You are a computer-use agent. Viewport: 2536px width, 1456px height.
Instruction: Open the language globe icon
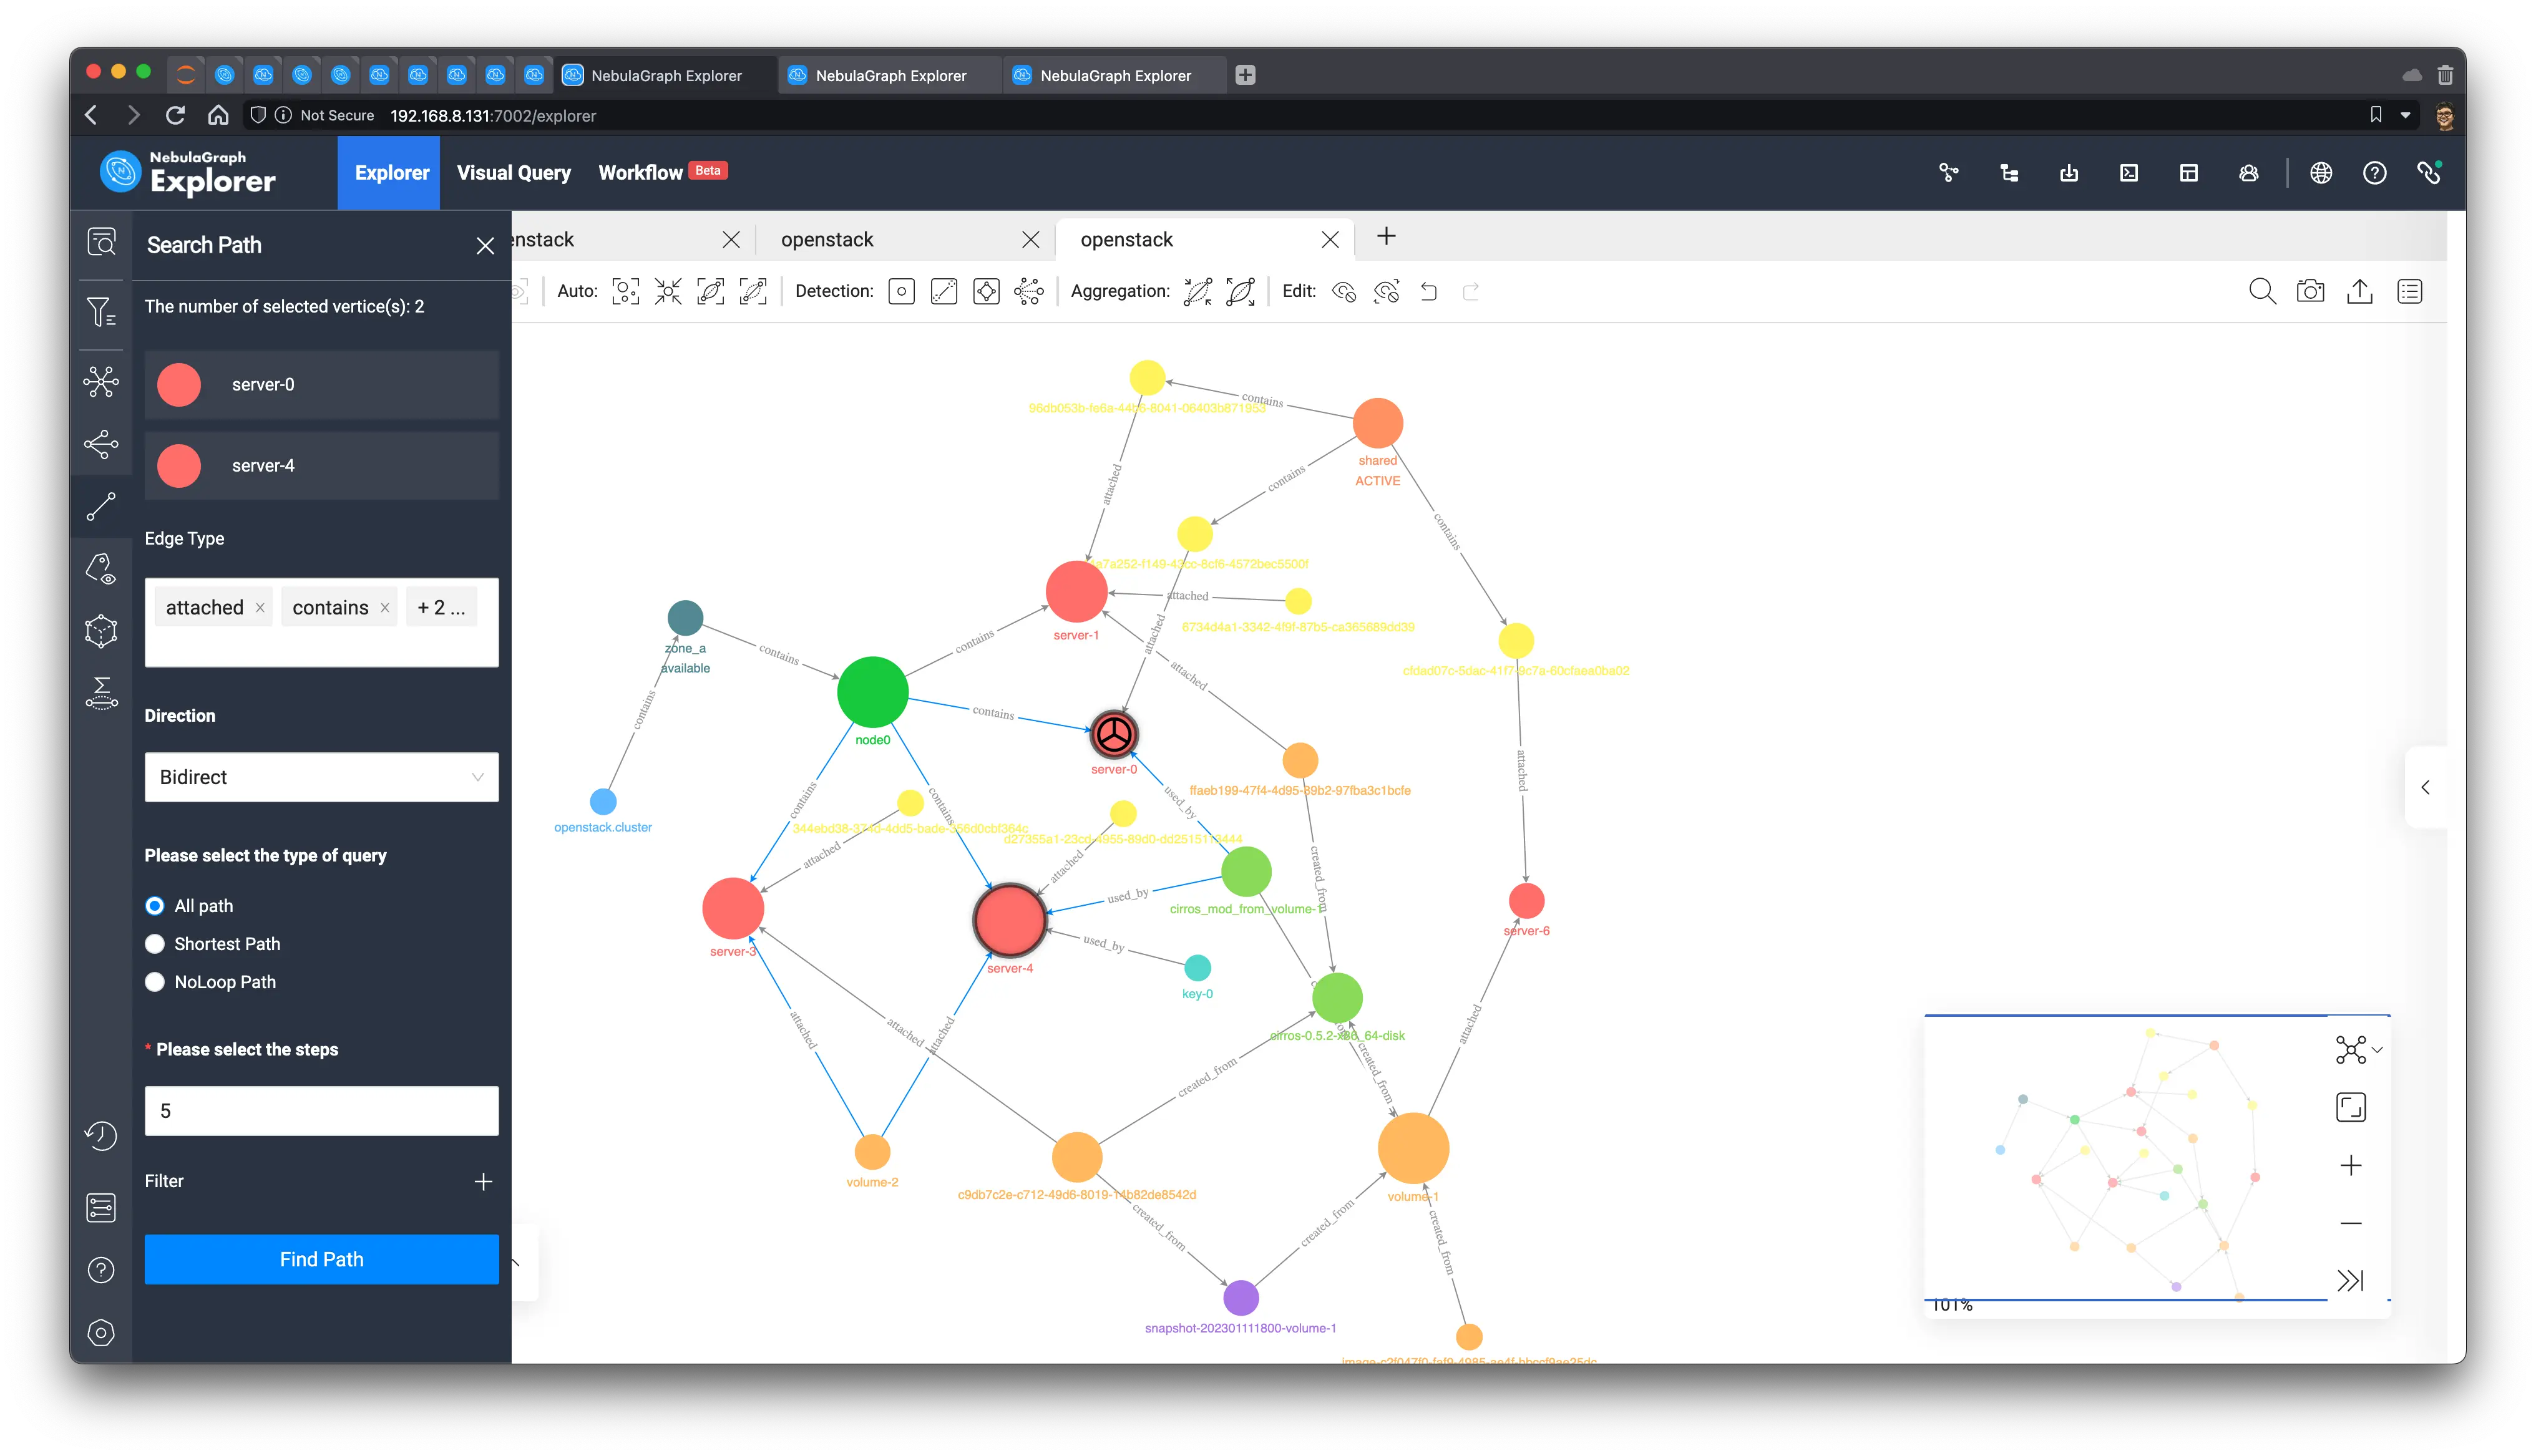tap(2321, 173)
